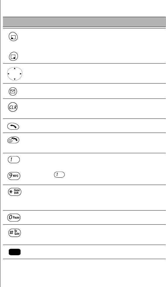
Task: Click the down arrow on the navigation key
Action: [x=15, y=79]
